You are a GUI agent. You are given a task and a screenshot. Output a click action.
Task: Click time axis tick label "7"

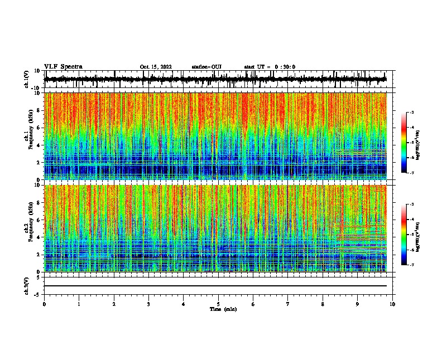(x=288, y=304)
